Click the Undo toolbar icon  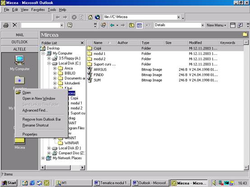click(x=148, y=25)
